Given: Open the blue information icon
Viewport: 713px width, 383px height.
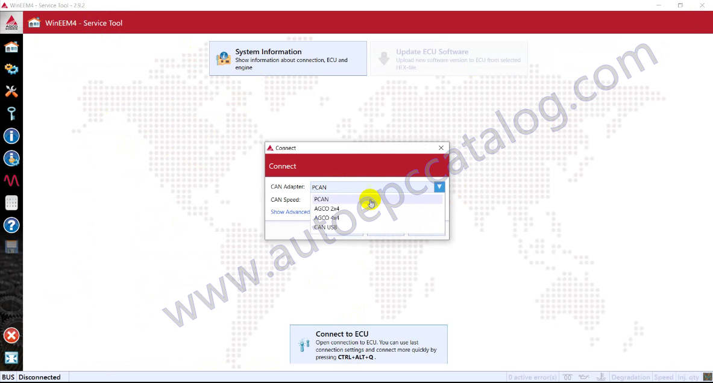Looking at the screenshot, I should click(11, 136).
